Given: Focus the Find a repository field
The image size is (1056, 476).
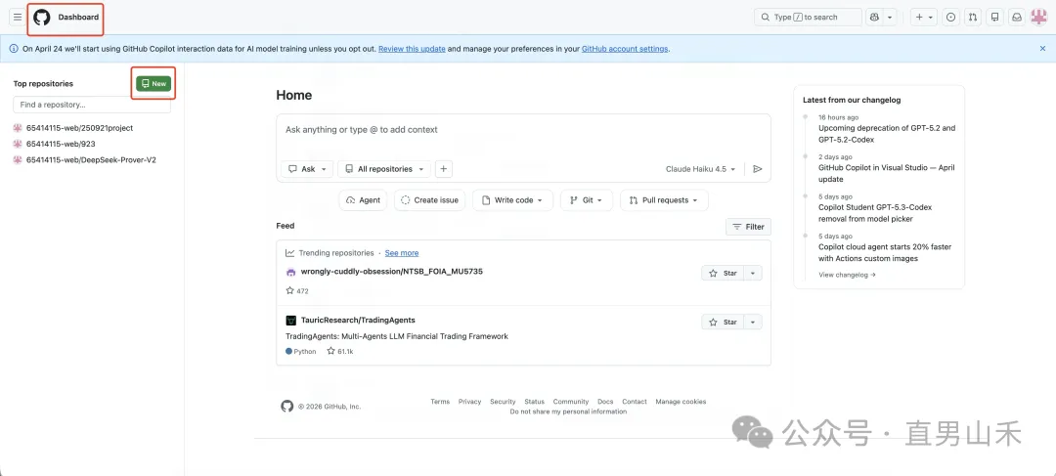Looking at the screenshot, I should pyautogui.click(x=92, y=105).
